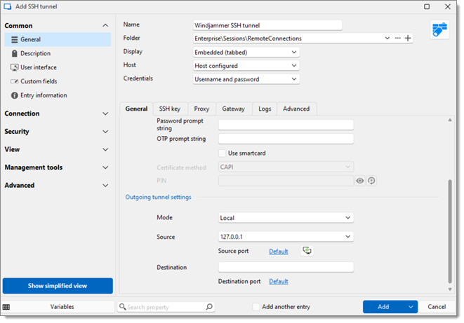Switch to Proxy tab
This screenshot has height=323, width=464.
[x=202, y=109]
